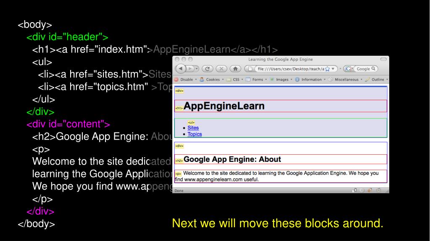430x241 pixels.
Task: Click the href="topics.htm" code line
Action: point(105,87)
